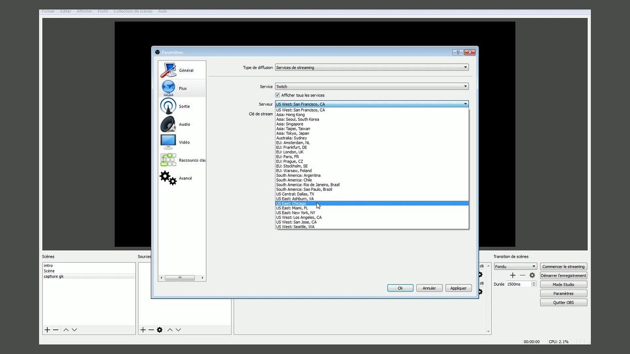Click the Paramètres button in main window
Viewport: 630px width, 354px height.
pyautogui.click(x=564, y=294)
